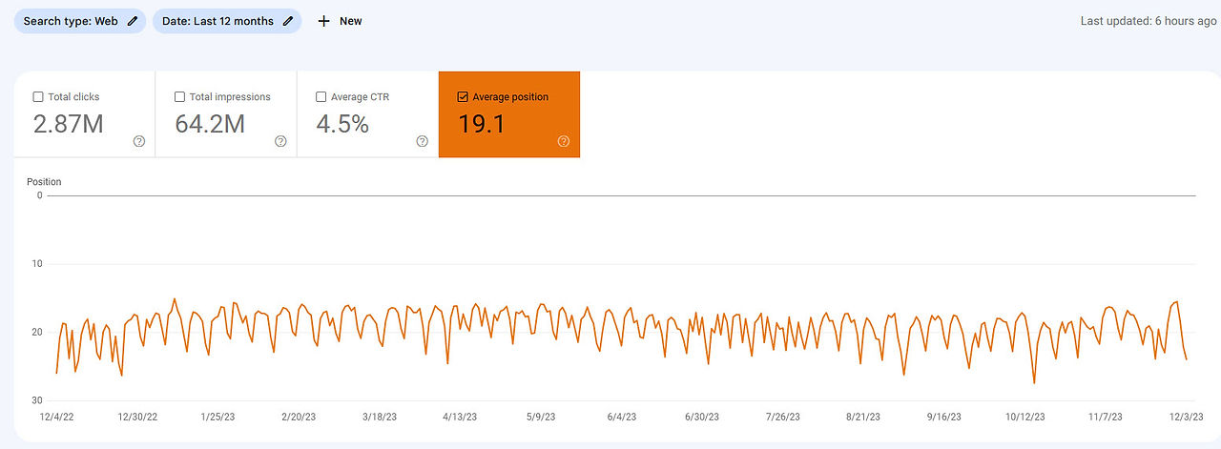Open the help icon on Total clicks card
This screenshot has height=449, width=1221.
(139, 141)
